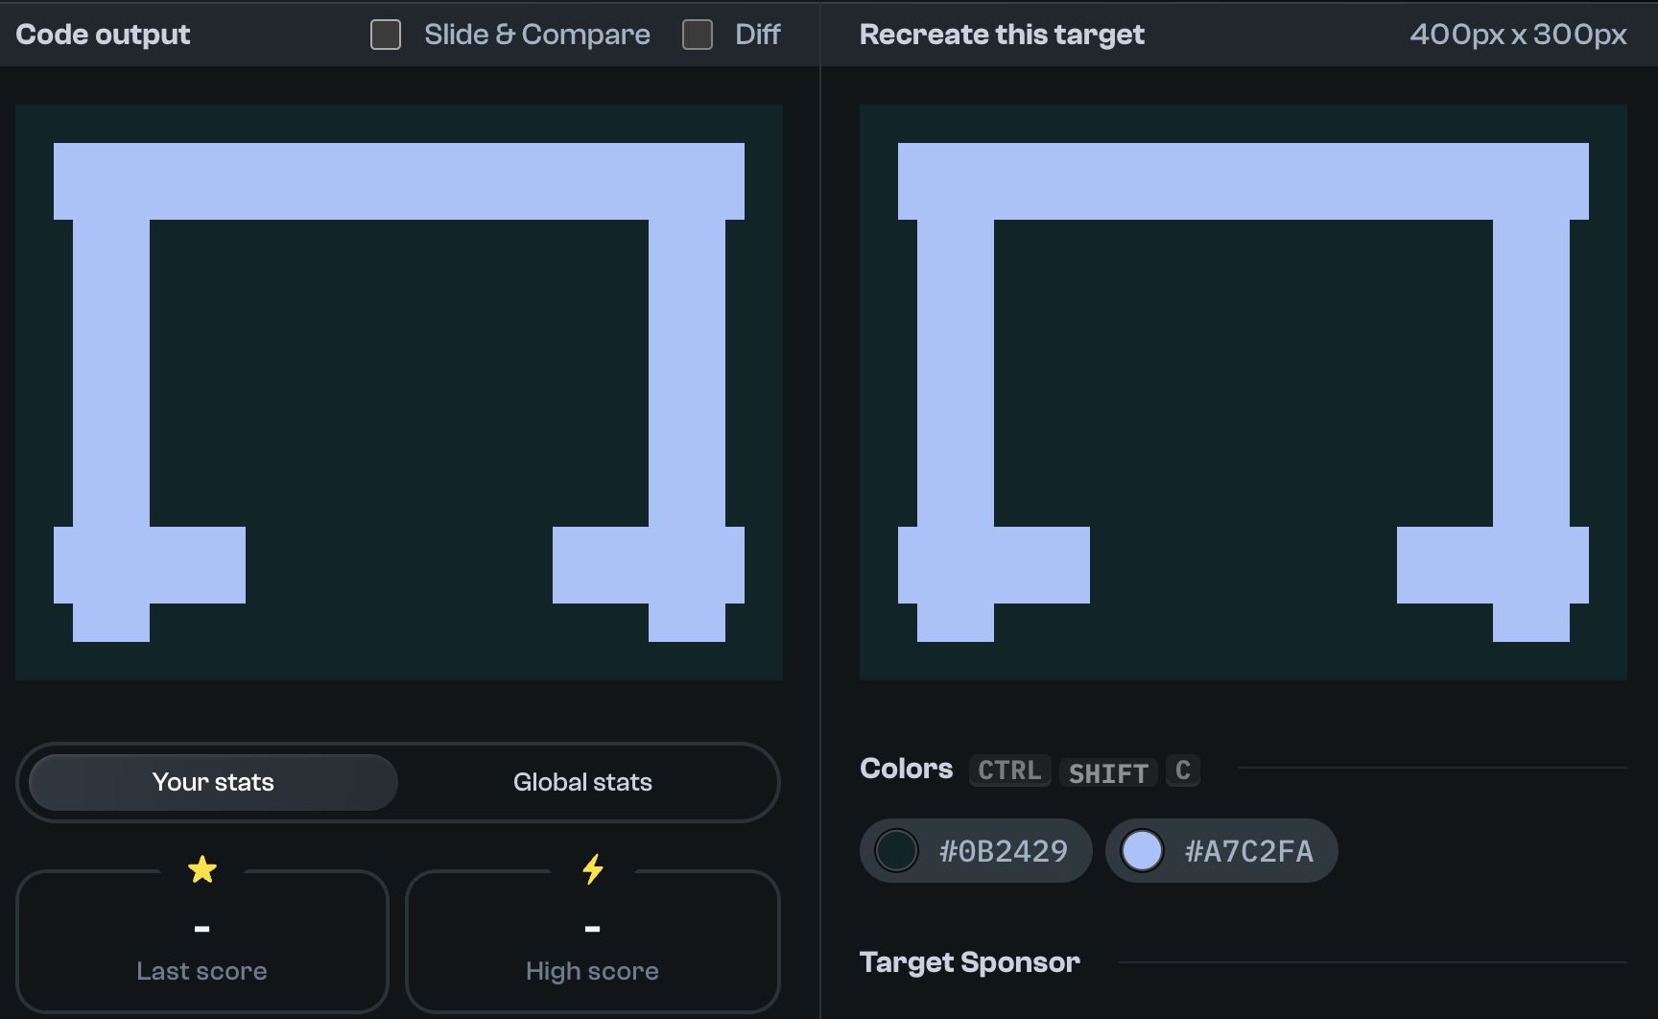Click the High score card
Screen dimensions: 1658x1019
coord(592,942)
